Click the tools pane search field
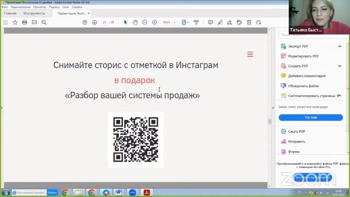The height and width of the screenshot is (197, 350). [312, 35]
